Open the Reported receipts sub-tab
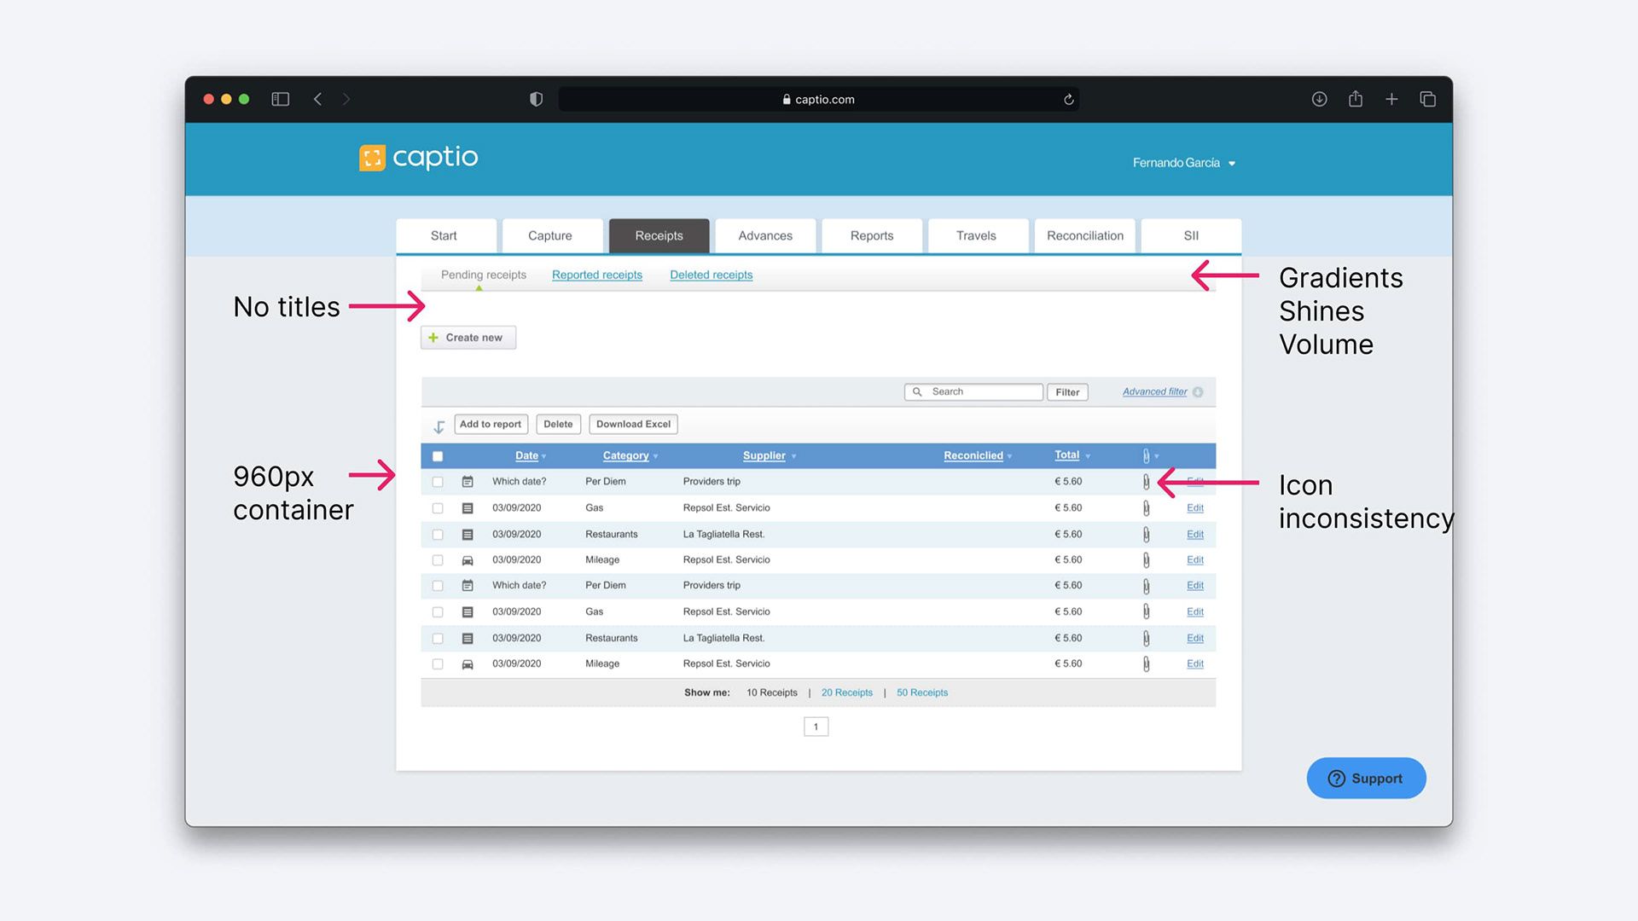Screen dimensions: 1638x921 pyautogui.click(x=597, y=275)
